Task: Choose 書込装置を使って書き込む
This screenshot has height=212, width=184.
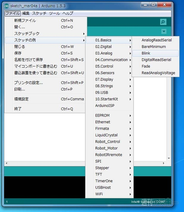Action: (x=45, y=73)
